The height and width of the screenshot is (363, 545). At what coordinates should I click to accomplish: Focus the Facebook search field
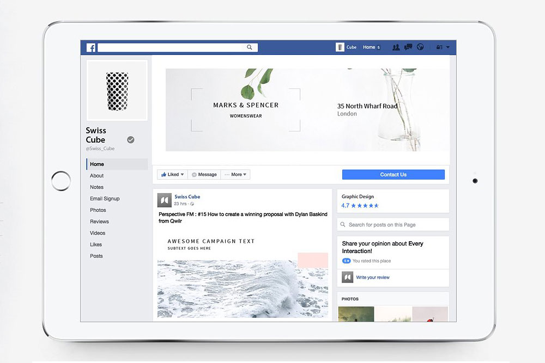178,47
